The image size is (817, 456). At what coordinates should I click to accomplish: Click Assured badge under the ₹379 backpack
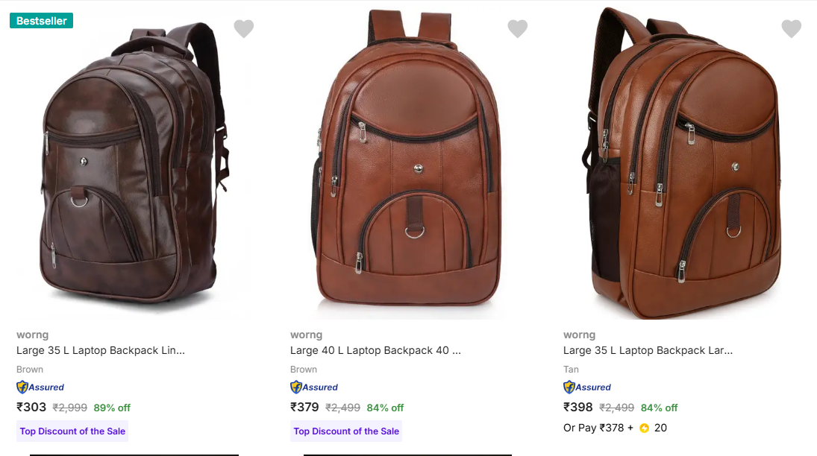(x=314, y=387)
